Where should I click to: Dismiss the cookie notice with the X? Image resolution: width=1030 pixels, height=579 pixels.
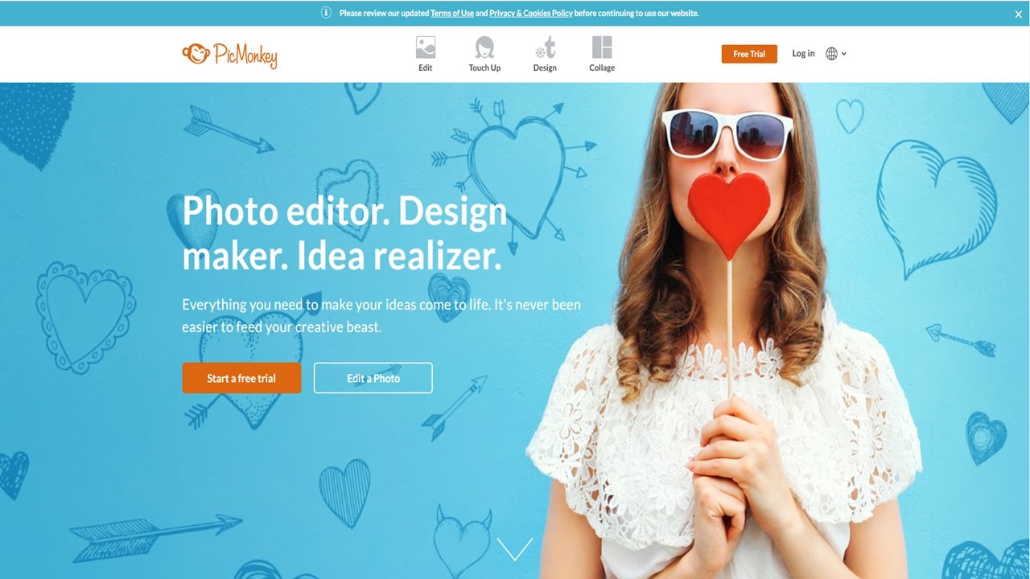click(1019, 14)
